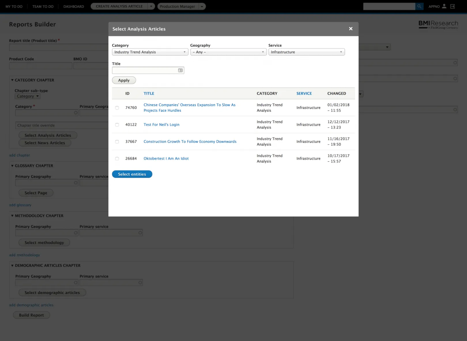
Task: Collapse the Methodology Chapter section
Action: [x=12, y=215]
